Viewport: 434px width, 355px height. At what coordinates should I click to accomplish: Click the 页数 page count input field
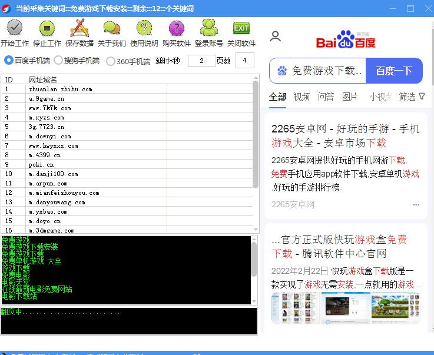244,60
